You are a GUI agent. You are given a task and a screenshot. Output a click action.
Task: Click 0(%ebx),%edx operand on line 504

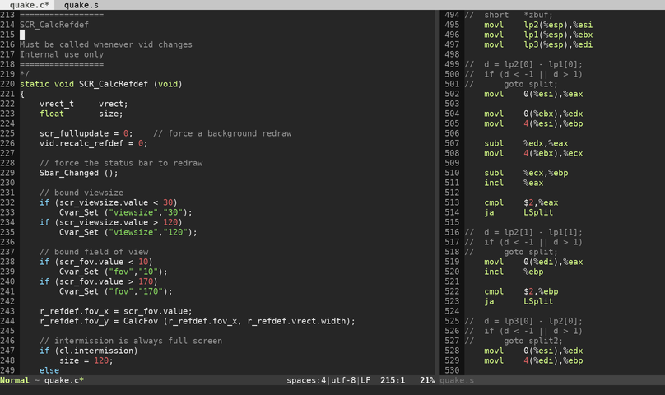tap(553, 114)
